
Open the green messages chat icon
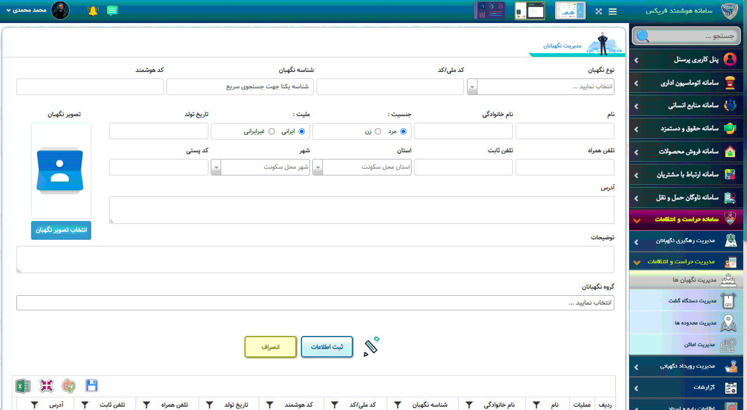point(112,11)
